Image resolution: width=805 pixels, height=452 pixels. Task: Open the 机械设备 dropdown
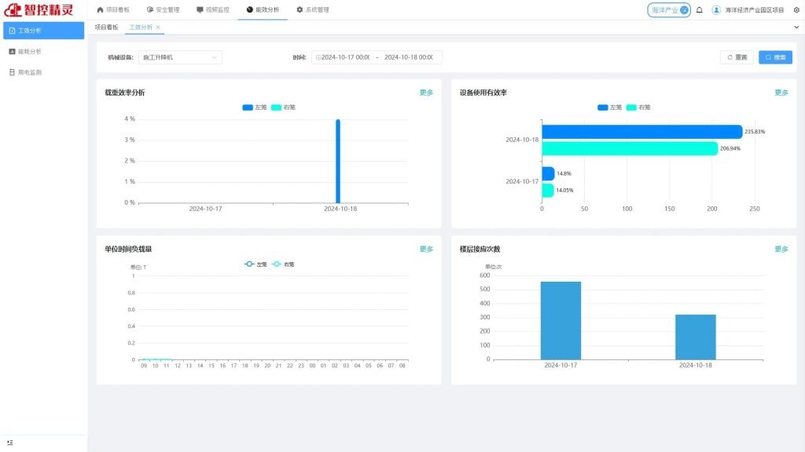pyautogui.click(x=180, y=57)
